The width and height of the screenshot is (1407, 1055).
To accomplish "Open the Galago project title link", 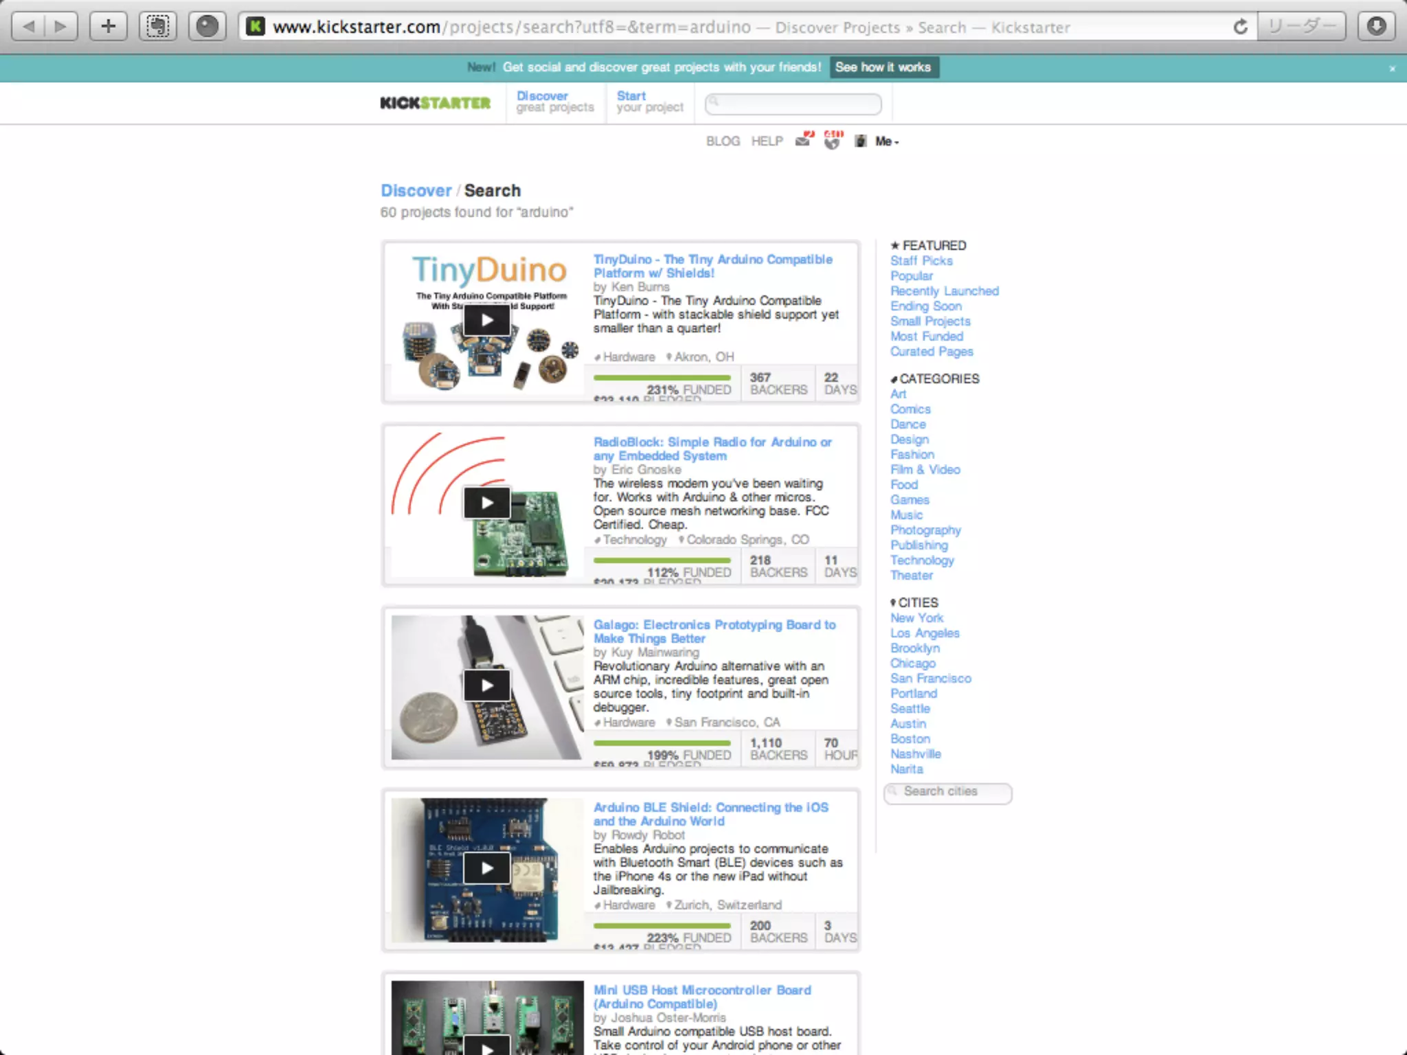I will point(714,631).
